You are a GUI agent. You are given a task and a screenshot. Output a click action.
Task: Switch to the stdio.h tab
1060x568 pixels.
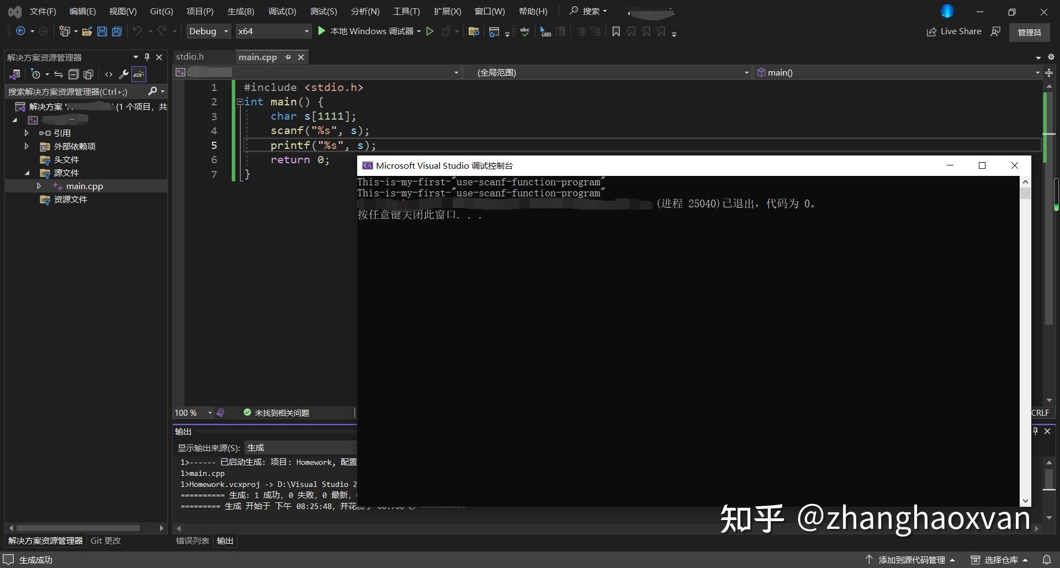click(189, 57)
